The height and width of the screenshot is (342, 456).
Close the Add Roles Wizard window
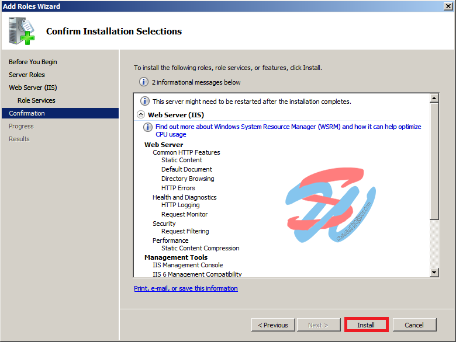click(x=448, y=6)
